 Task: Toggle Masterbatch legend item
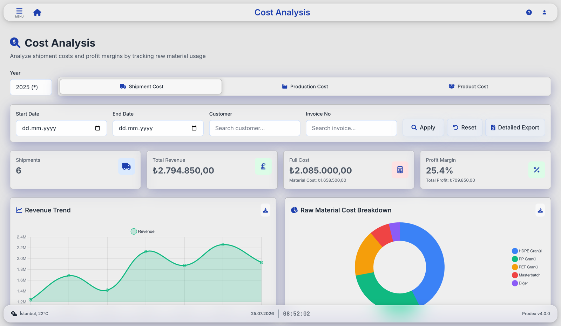coord(526,275)
